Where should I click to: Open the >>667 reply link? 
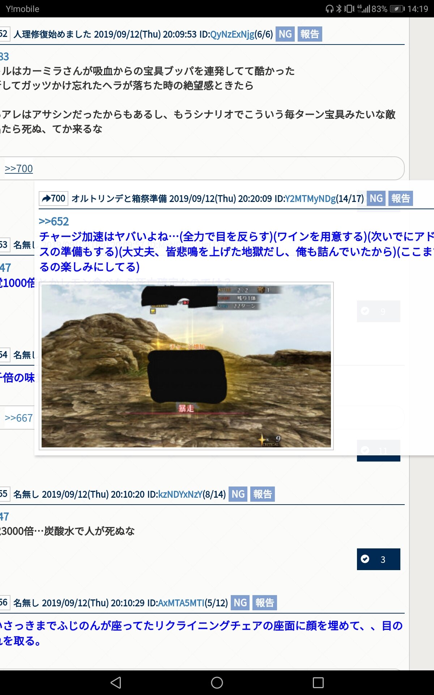pyautogui.click(x=19, y=418)
